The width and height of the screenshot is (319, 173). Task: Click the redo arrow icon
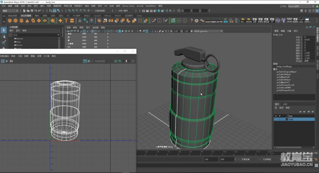coord(40,11)
